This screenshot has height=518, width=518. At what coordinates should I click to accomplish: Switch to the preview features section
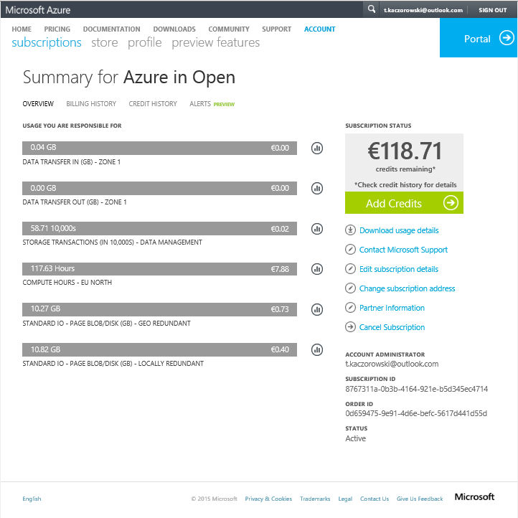point(216,42)
